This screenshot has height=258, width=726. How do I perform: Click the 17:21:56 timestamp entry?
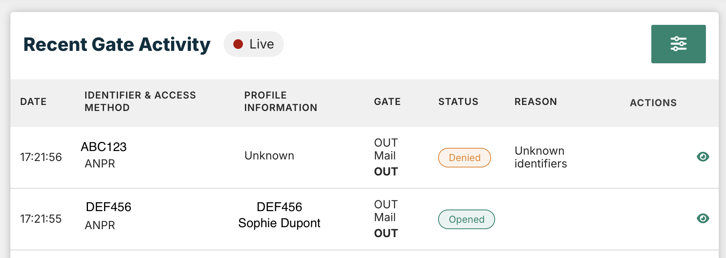point(41,157)
